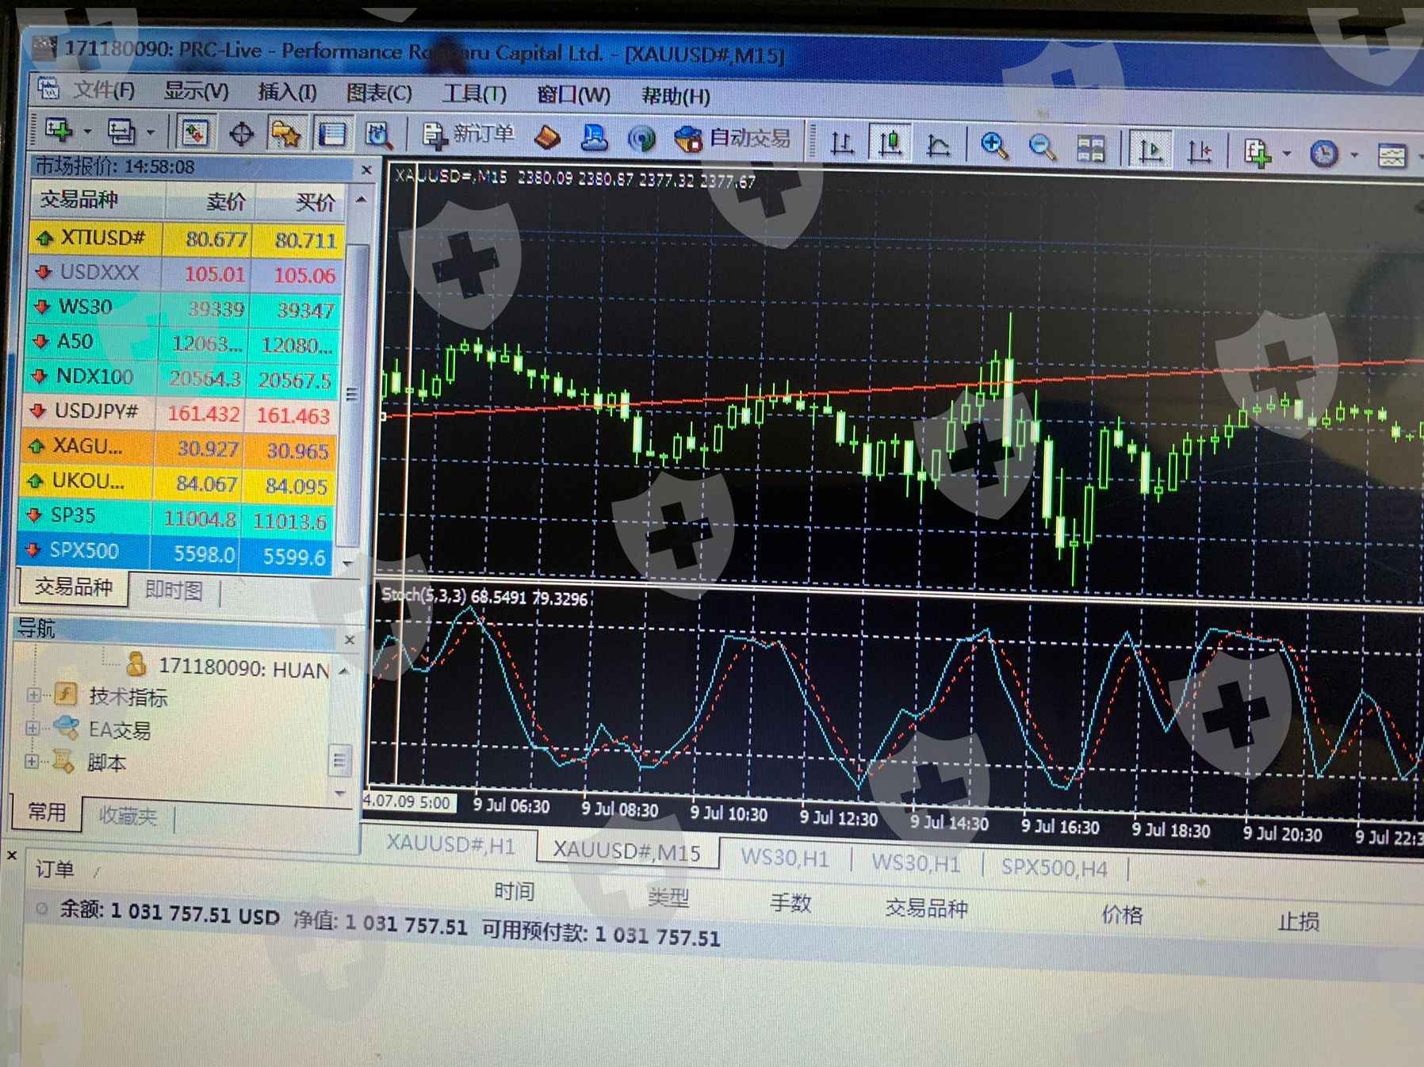Select the line chart icon
Viewport: 1424px width, 1067px height.
click(x=939, y=145)
